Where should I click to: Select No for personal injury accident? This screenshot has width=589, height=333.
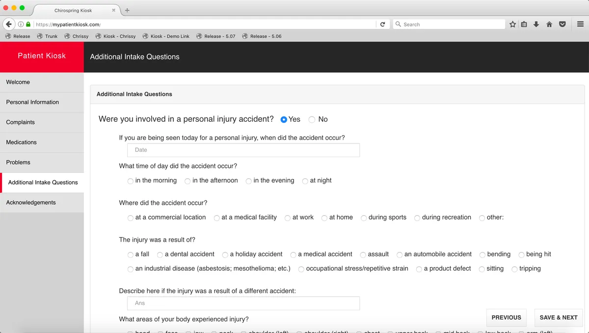point(312,119)
